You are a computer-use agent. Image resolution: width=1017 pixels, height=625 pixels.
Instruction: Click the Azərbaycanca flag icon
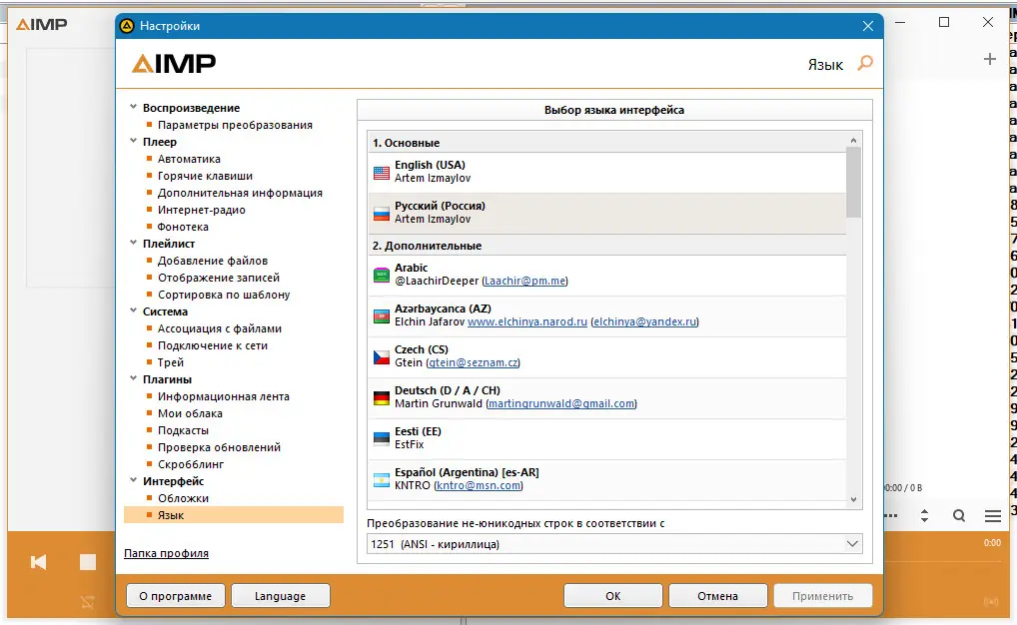382,315
